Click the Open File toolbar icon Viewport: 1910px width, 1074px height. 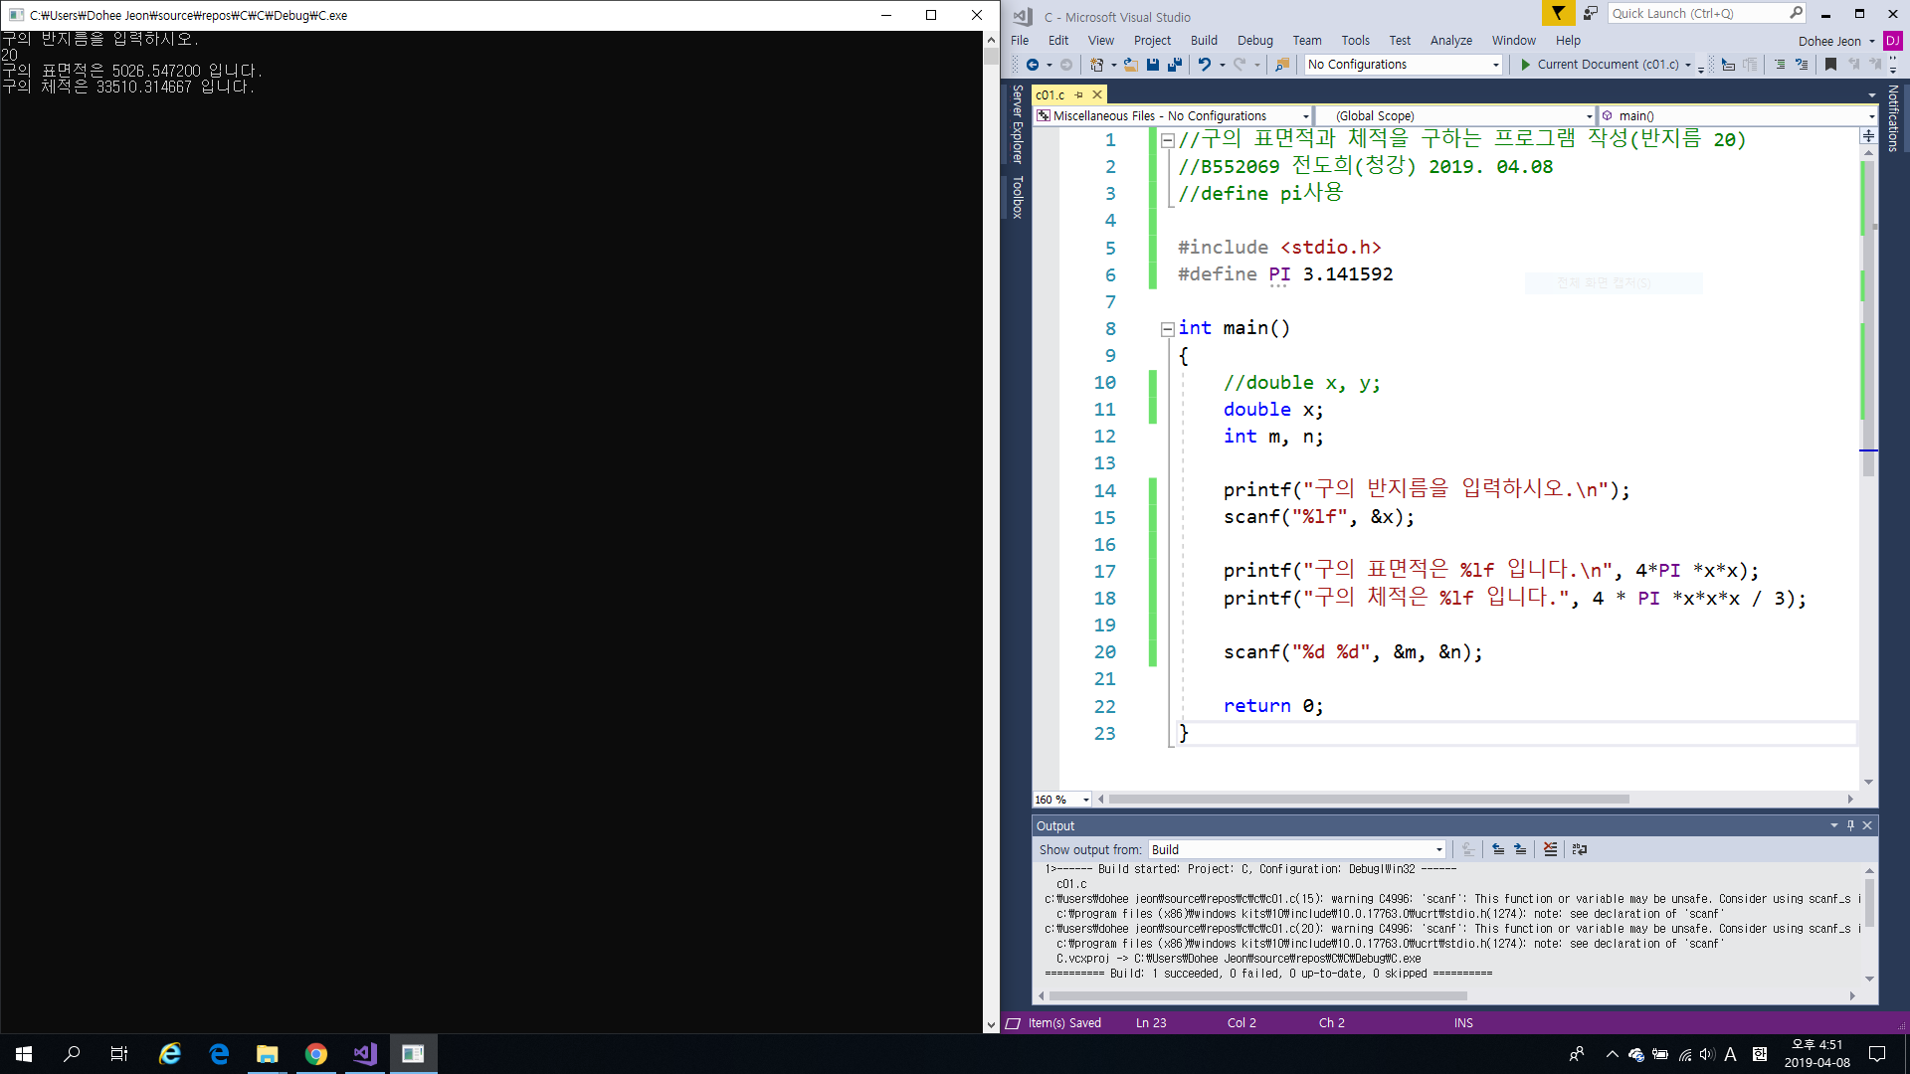tap(1131, 65)
